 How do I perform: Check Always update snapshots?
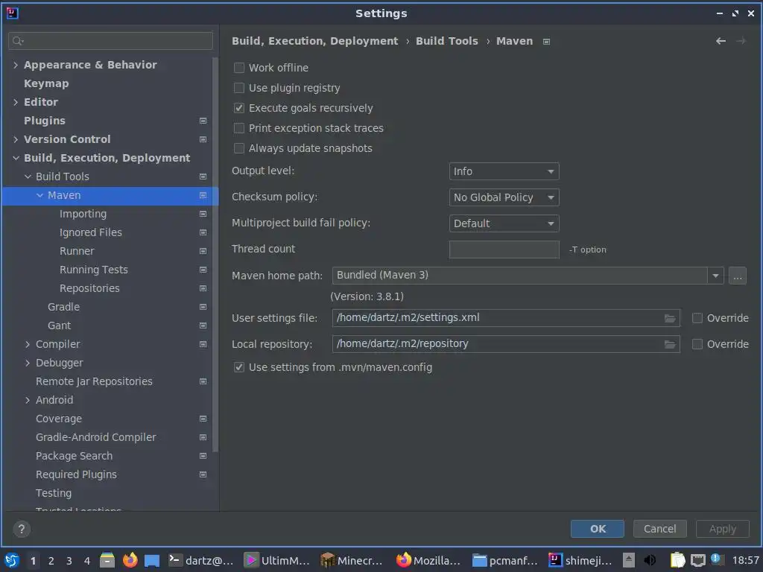click(x=239, y=148)
